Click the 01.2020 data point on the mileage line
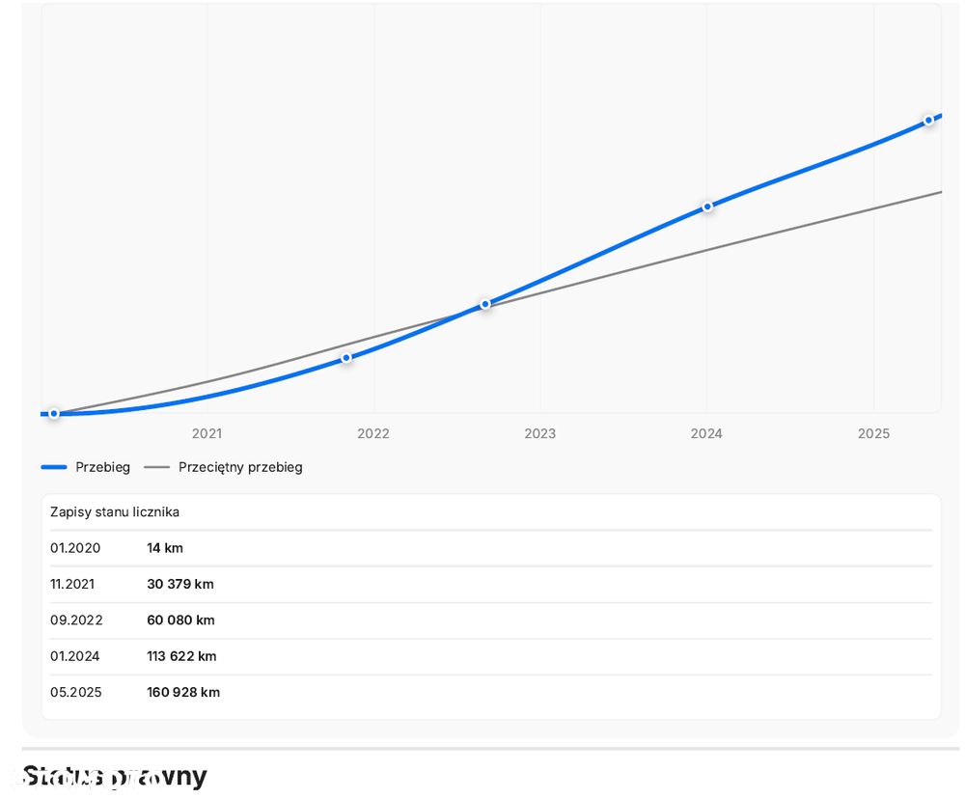Screen dimensions: 965x799 pyautogui.click(x=54, y=414)
